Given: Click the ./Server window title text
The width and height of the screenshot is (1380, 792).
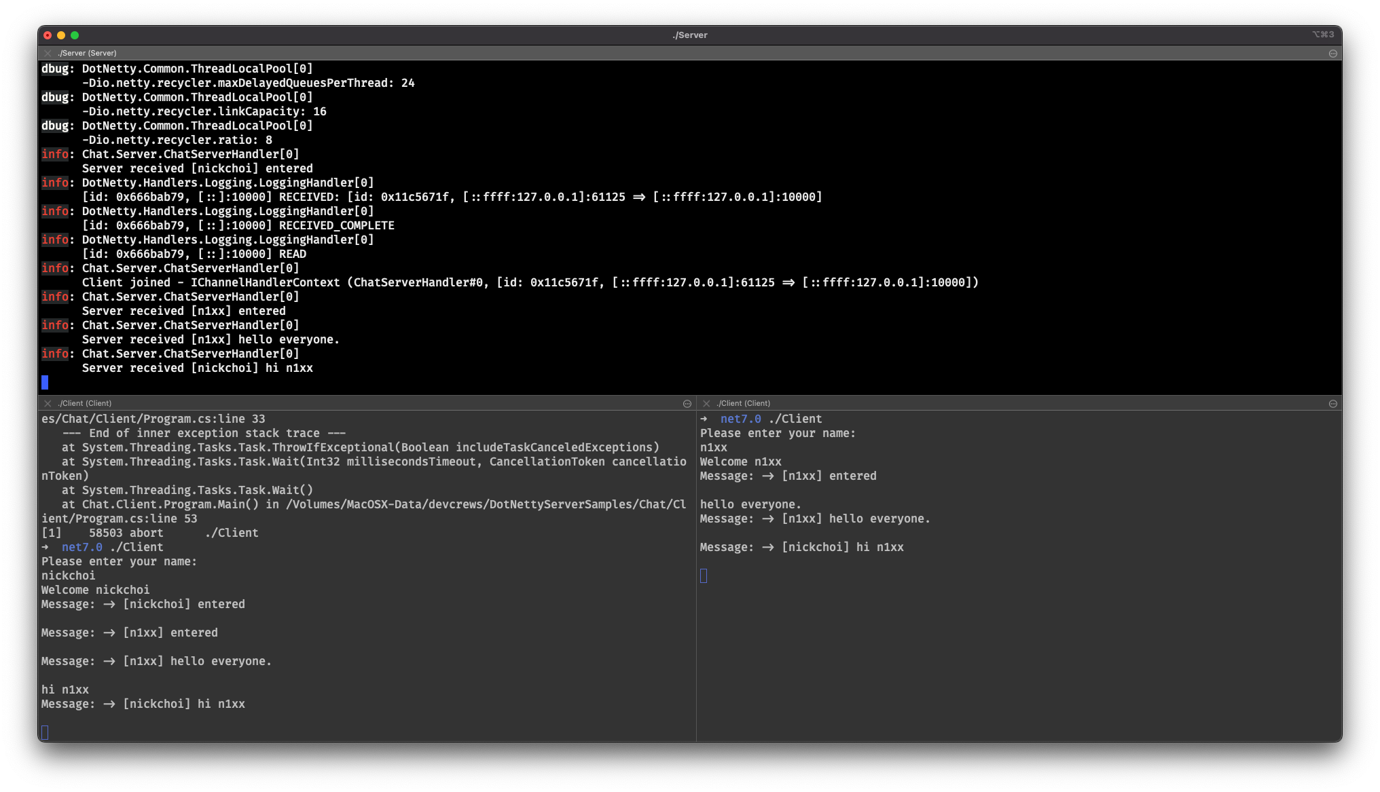Looking at the screenshot, I should pos(690,35).
